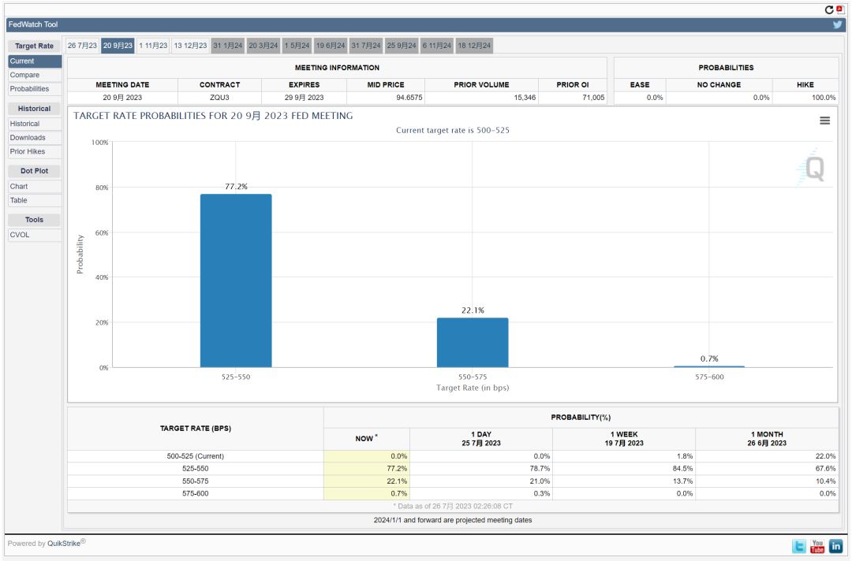This screenshot has width=852, height=561.
Task: Click the HIKE probability 100.0%
Action: pyautogui.click(x=824, y=98)
